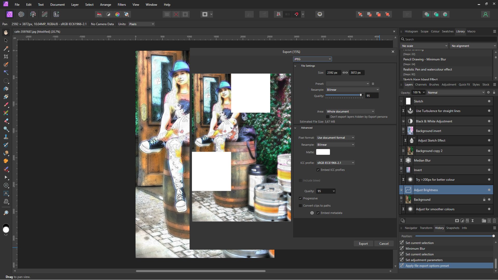Open Resample dropdown in File Settings
This screenshot has height=280, width=498.
(x=352, y=90)
